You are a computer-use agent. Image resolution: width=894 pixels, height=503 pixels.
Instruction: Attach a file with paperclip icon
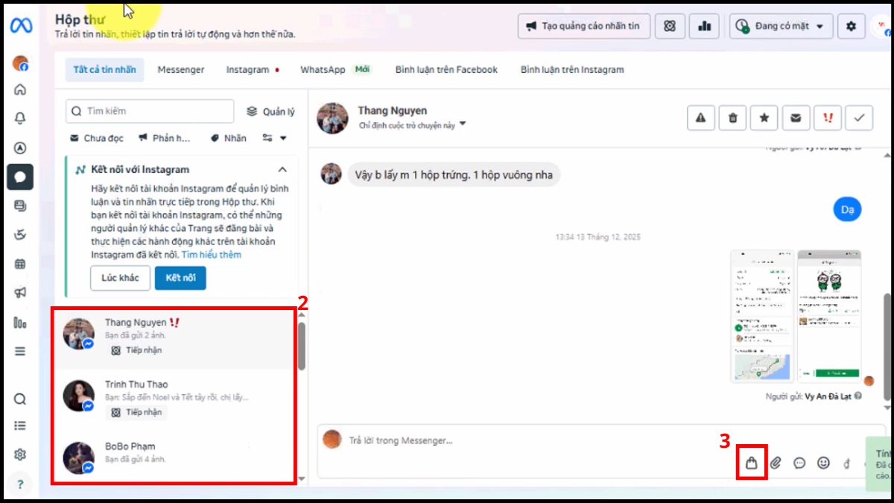click(x=776, y=463)
